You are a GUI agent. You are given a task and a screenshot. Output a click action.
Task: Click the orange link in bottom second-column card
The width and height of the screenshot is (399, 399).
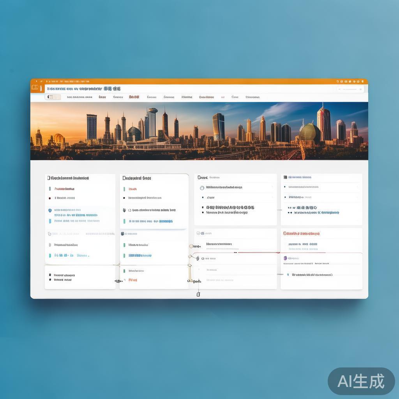point(133,280)
